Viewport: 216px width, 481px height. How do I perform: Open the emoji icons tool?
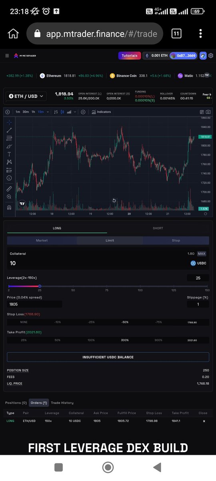pyautogui.click(x=9, y=178)
